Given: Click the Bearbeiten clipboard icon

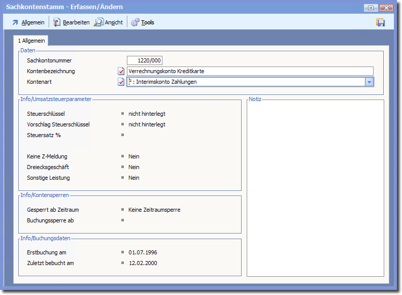Looking at the screenshot, I should tap(57, 22).
